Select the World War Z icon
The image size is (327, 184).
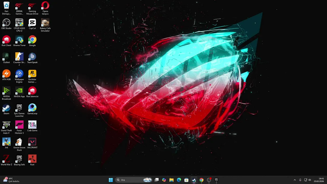coord(6,160)
